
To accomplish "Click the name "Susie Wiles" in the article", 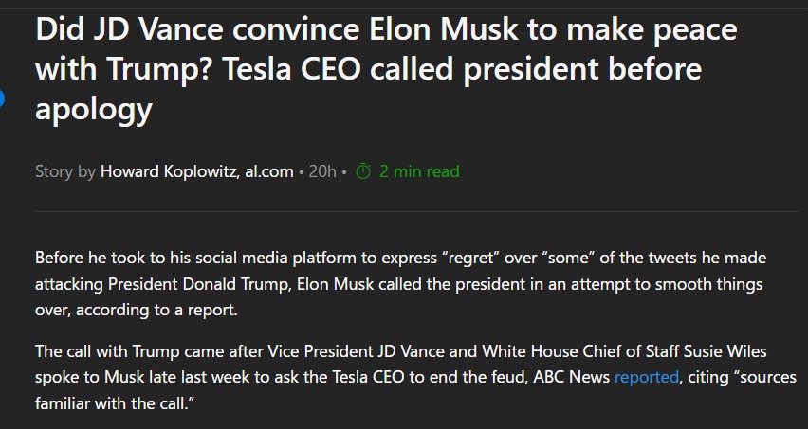I will point(725,351).
